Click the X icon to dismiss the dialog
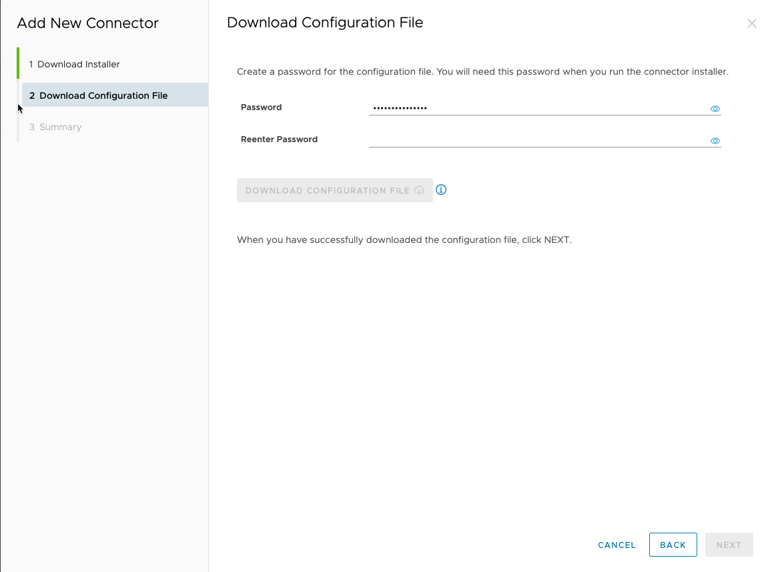Image resolution: width=768 pixels, height=572 pixels. click(x=751, y=23)
